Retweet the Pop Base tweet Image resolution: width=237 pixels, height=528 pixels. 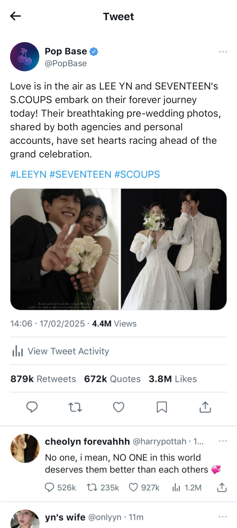[75, 407]
